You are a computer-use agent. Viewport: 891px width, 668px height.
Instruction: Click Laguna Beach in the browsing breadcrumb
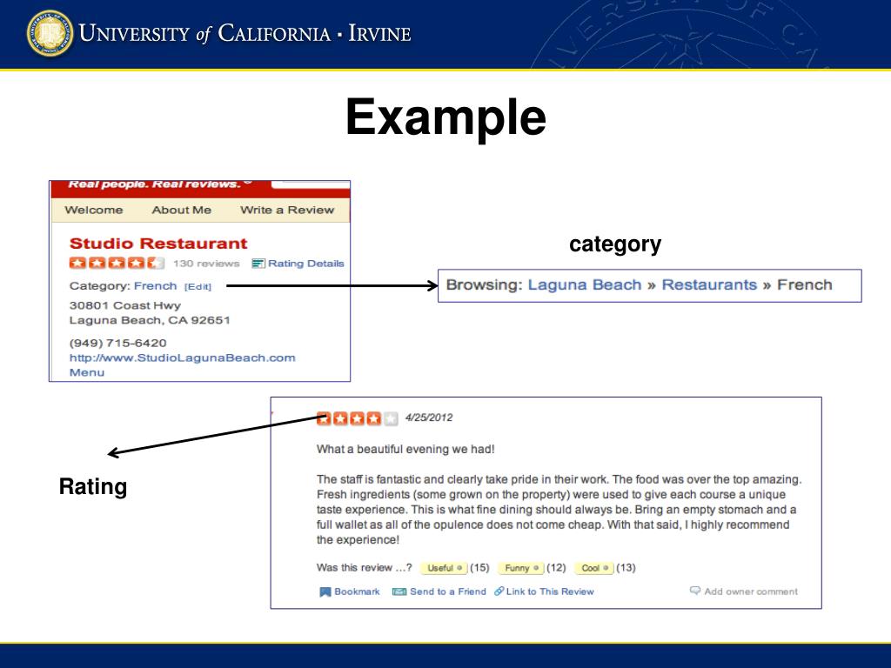point(584,285)
